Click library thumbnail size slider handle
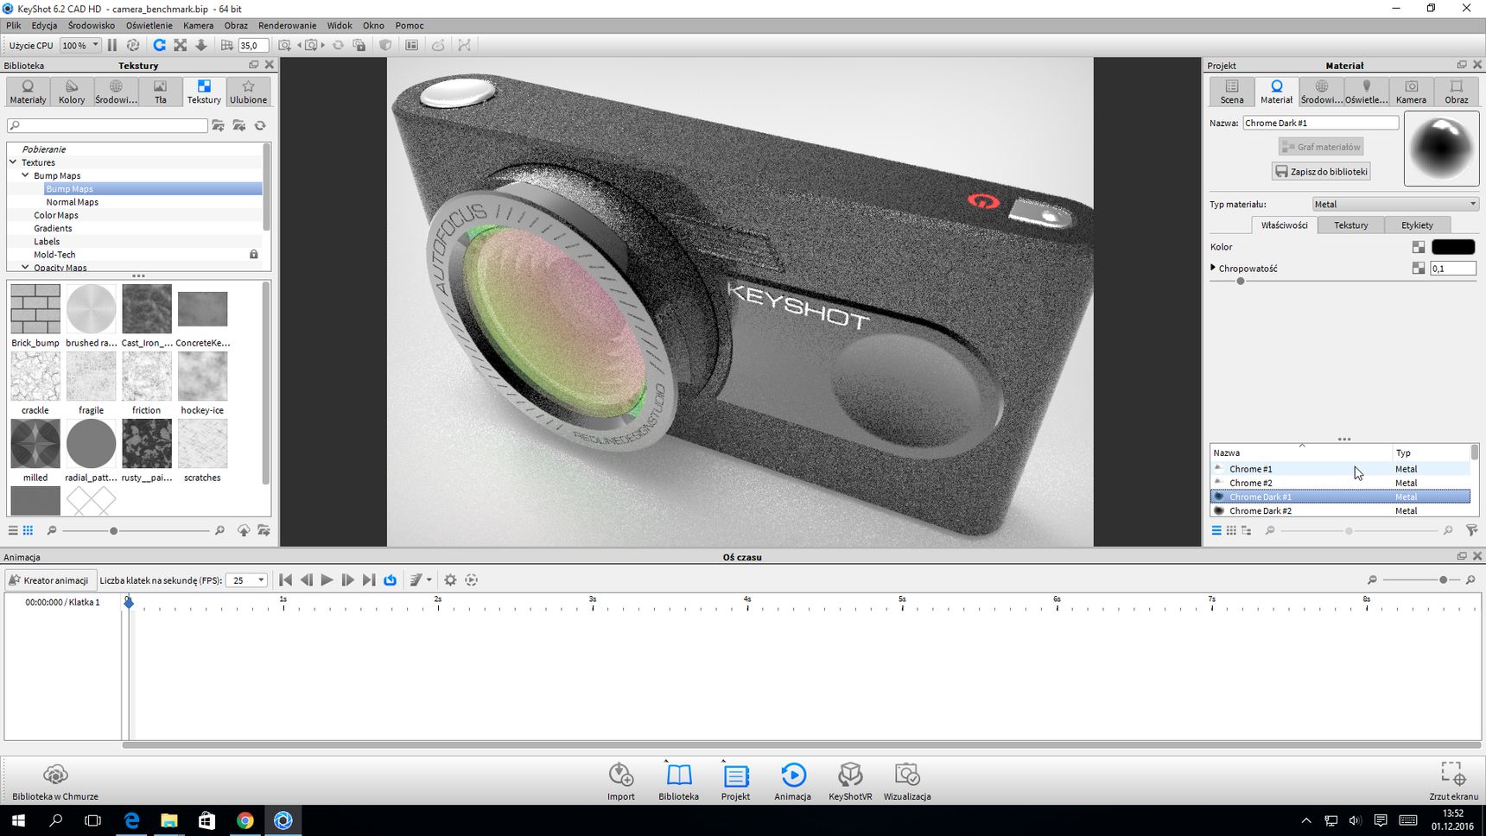Viewport: 1486px width, 836px height. [113, 530]
